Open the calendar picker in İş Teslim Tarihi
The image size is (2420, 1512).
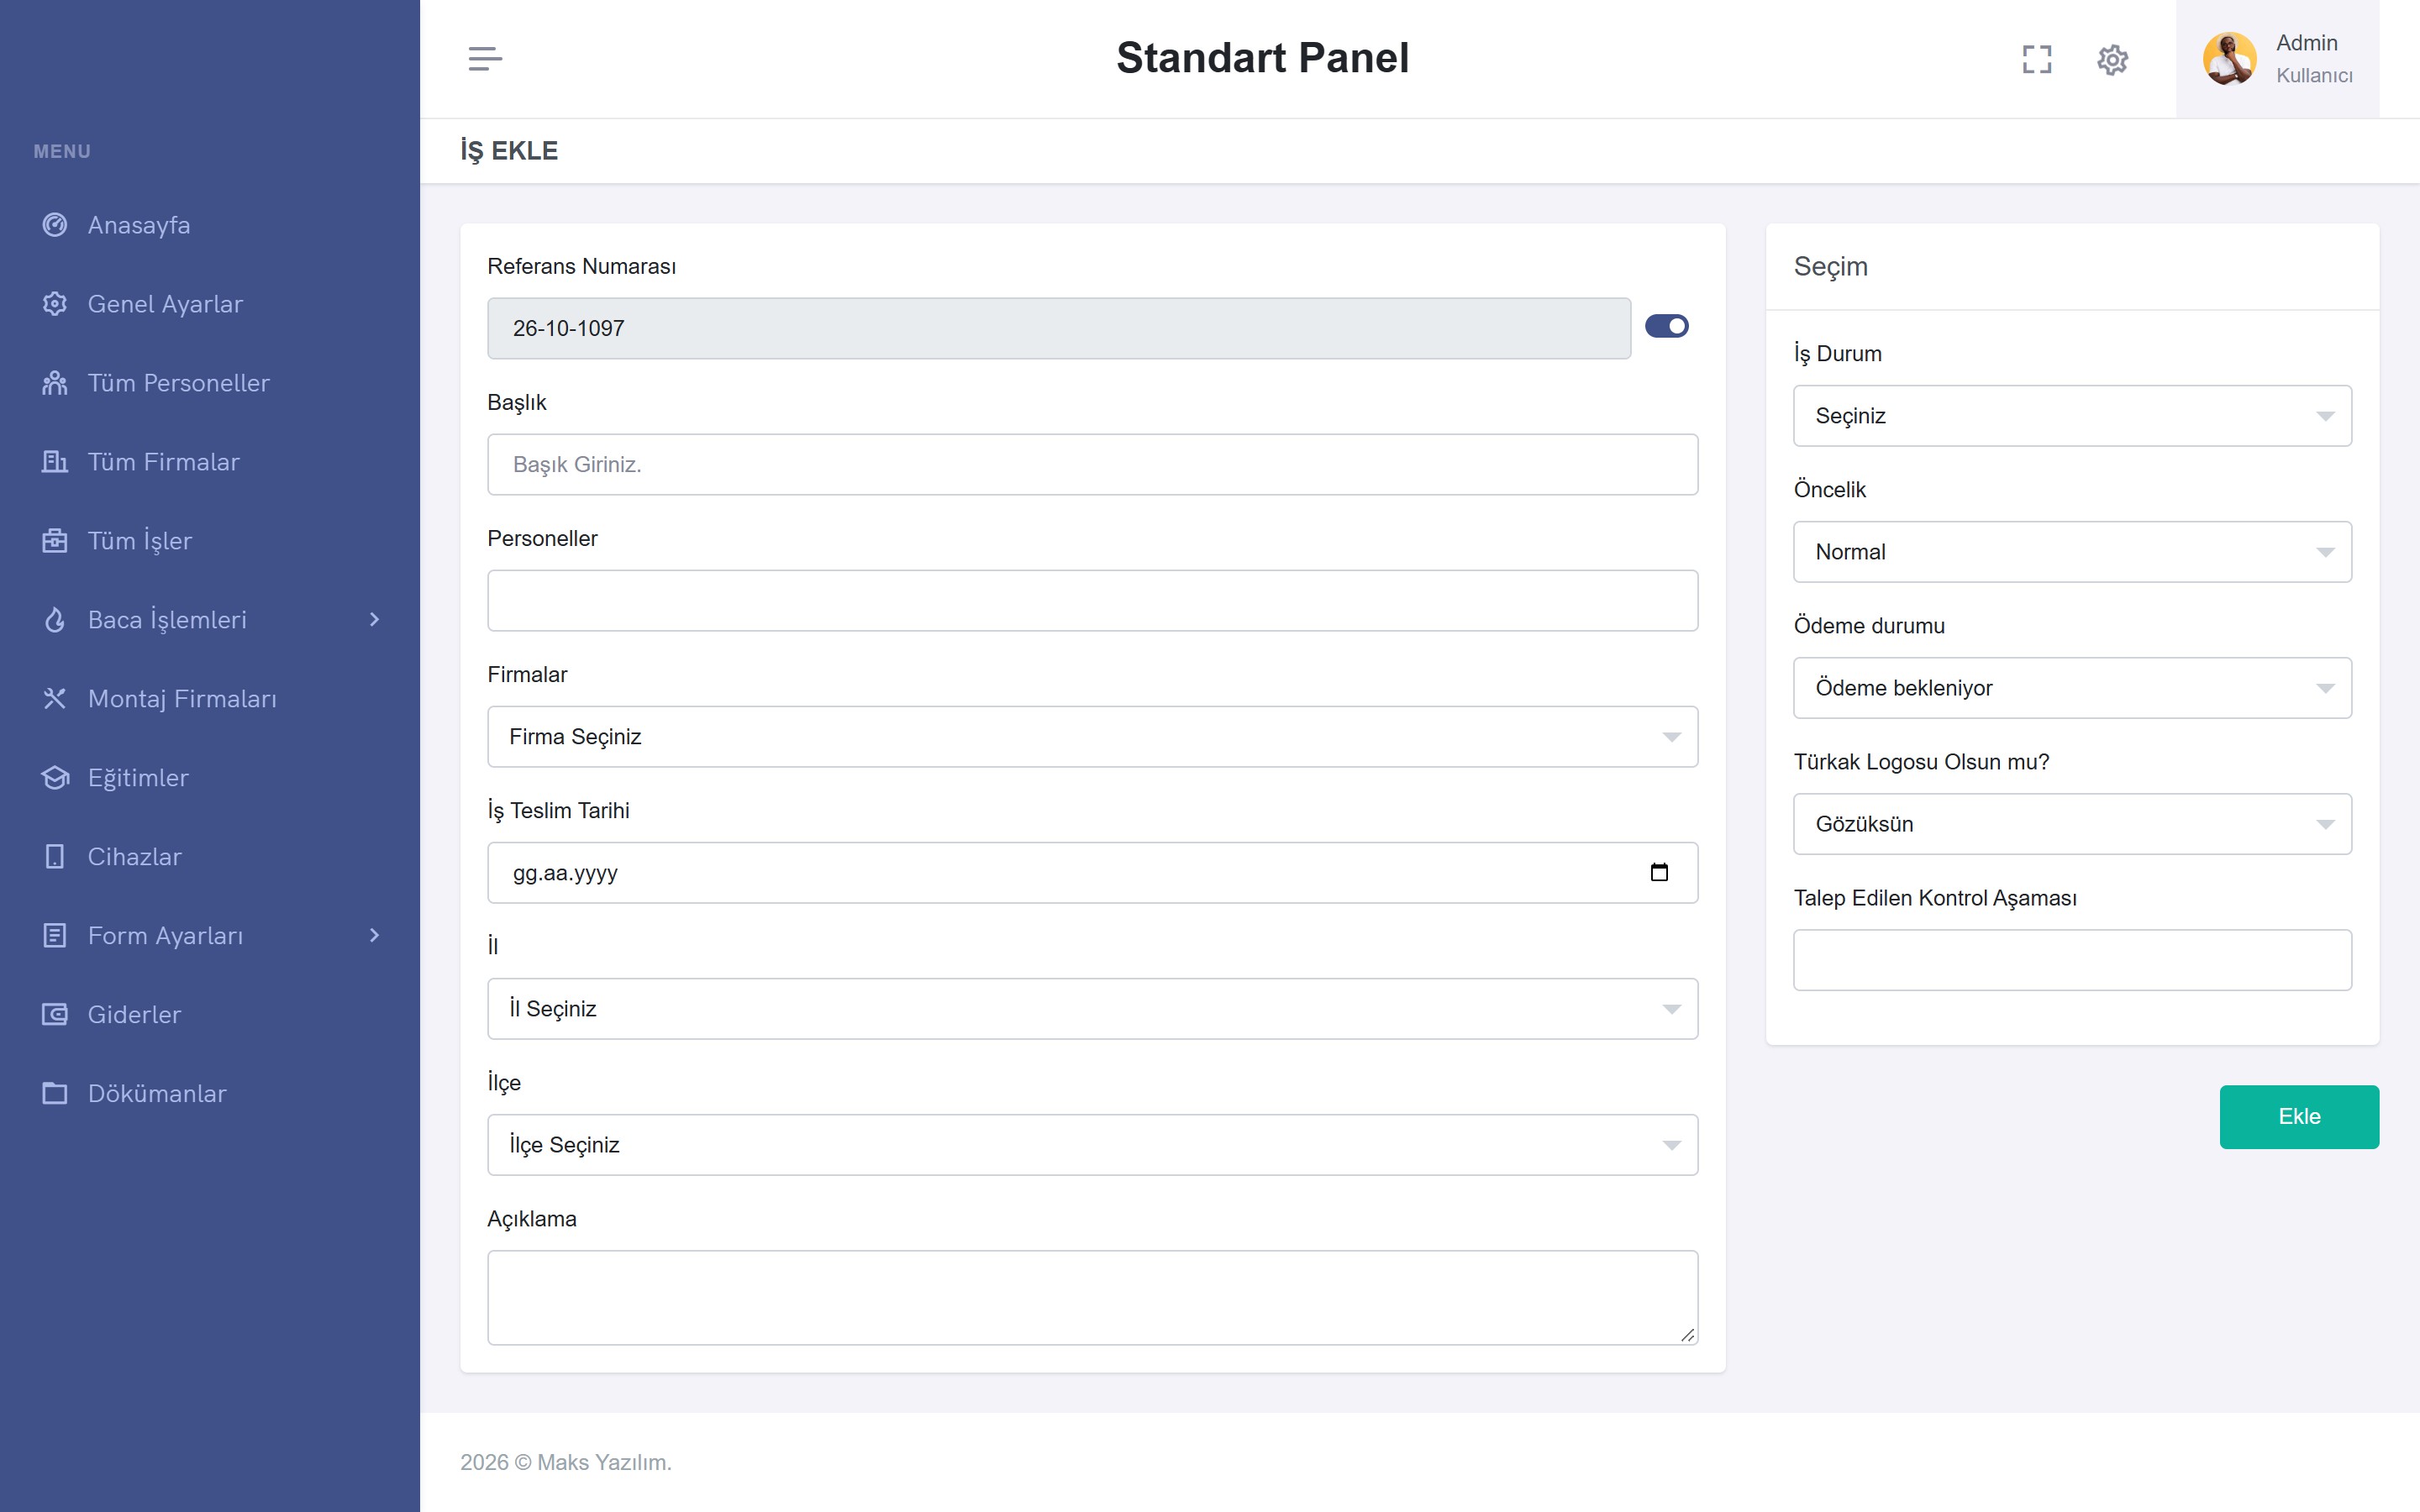(1659, 872)
